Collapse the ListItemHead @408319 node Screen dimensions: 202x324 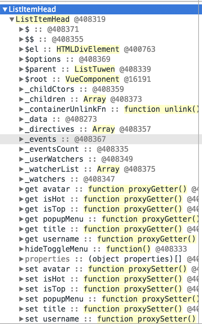point(12,20)
